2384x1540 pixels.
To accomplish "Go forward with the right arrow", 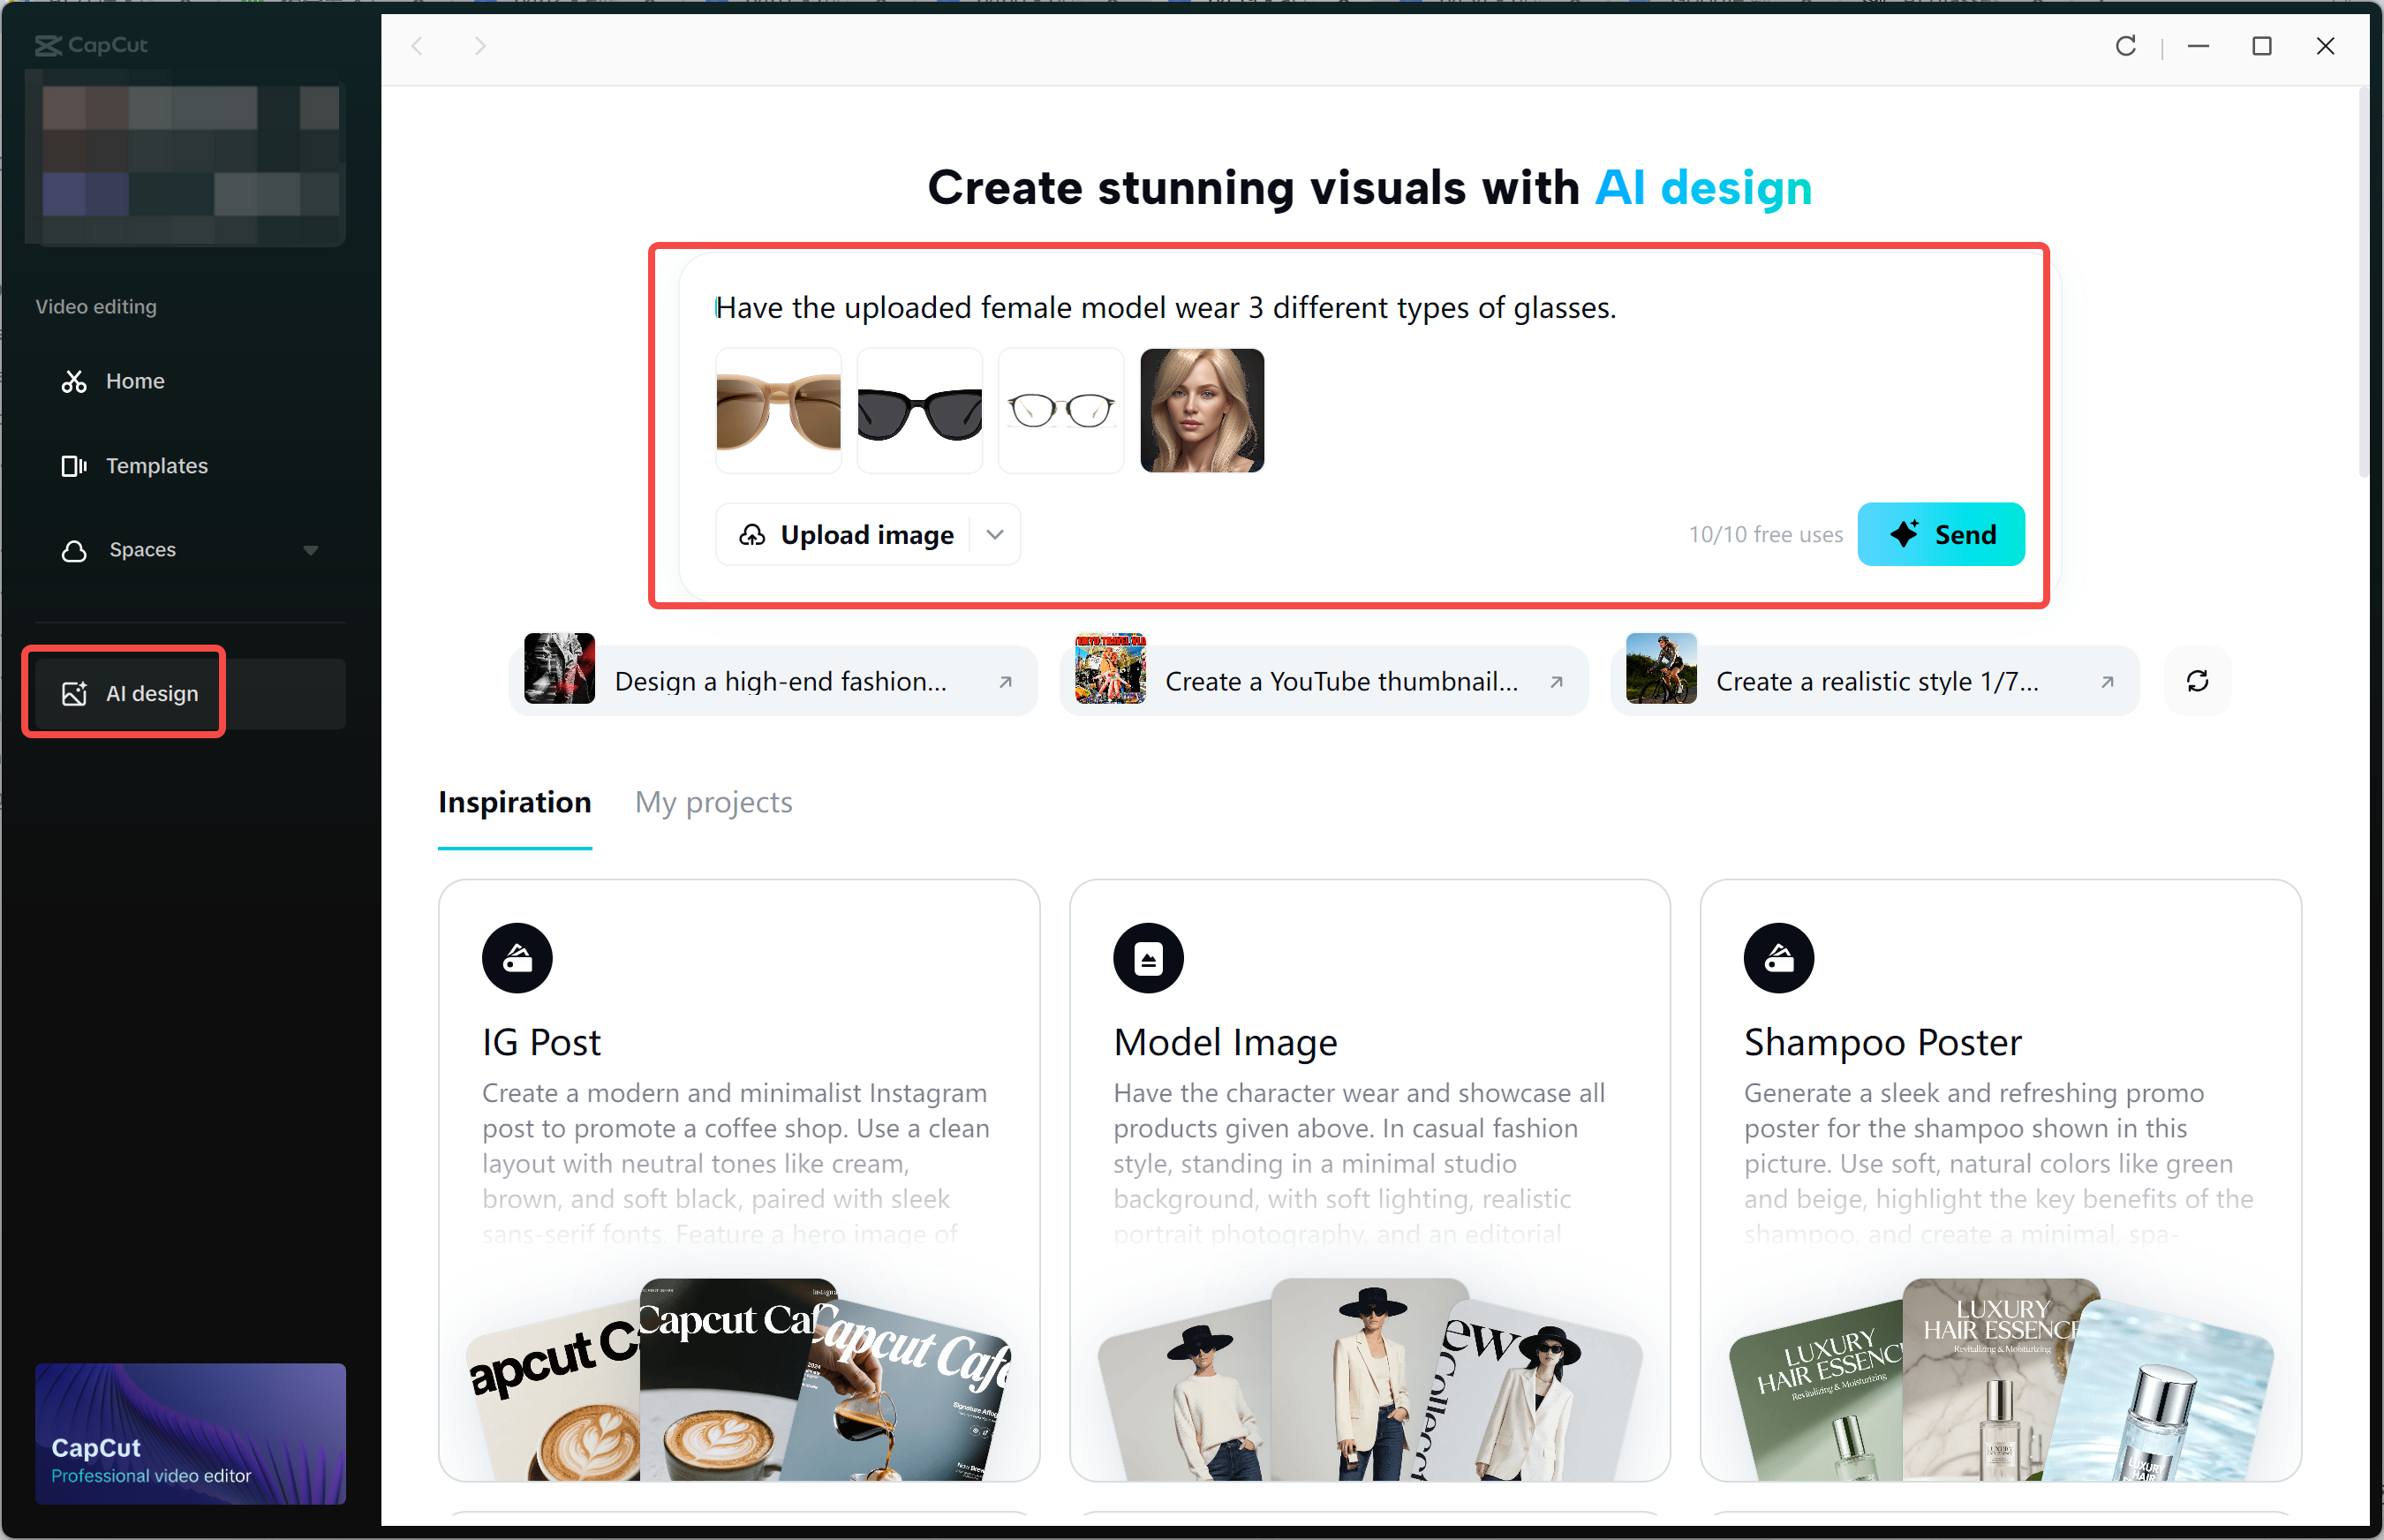I will 480,46.
